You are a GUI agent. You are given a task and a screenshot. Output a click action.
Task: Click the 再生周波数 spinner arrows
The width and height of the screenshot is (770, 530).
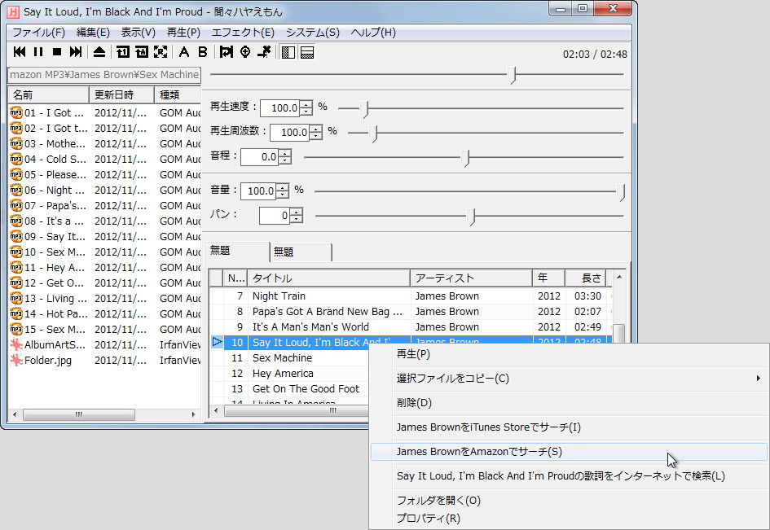316,133
